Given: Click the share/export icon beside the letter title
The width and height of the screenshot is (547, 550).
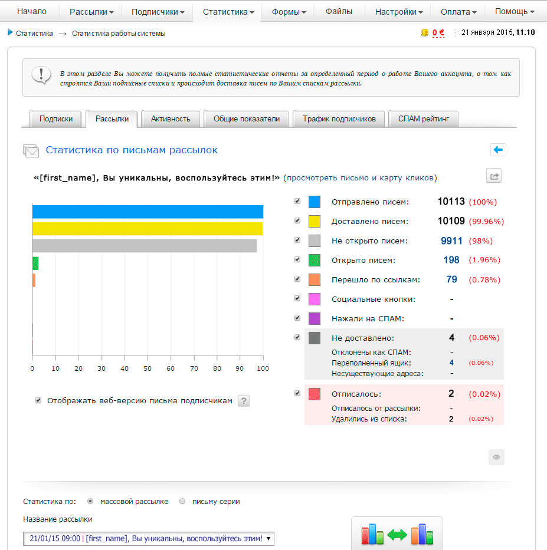Looking at the screenshot, I should [x=493, y=176].
